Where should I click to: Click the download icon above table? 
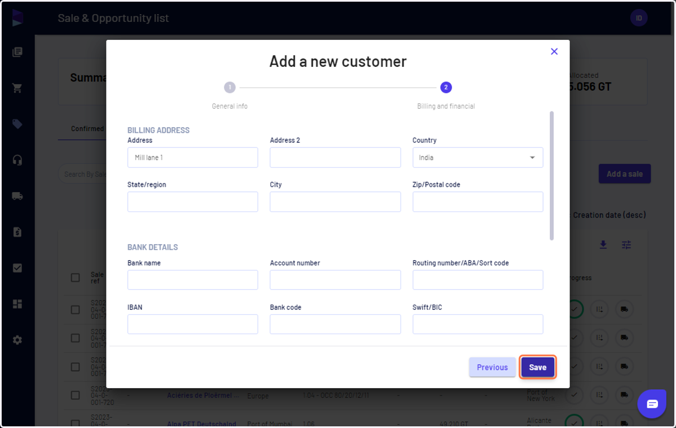point(603,245)
